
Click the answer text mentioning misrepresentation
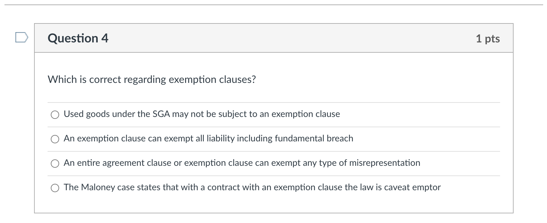click(242, 163)
